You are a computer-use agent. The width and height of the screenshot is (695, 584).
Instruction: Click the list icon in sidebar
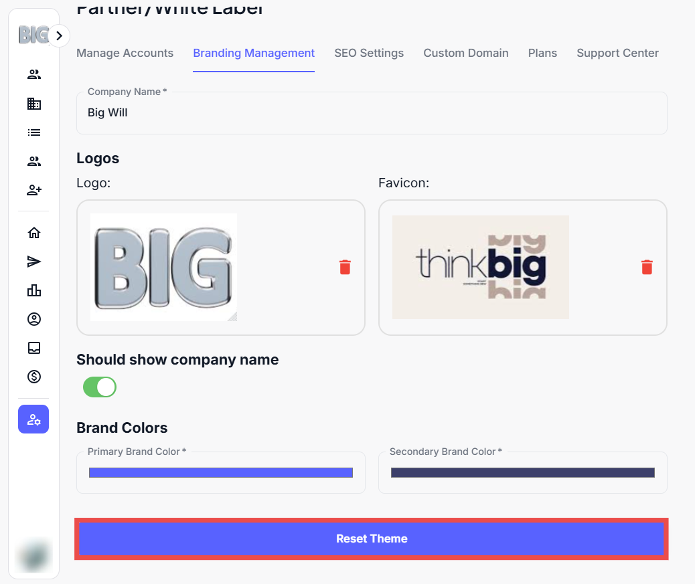point(34,132)
